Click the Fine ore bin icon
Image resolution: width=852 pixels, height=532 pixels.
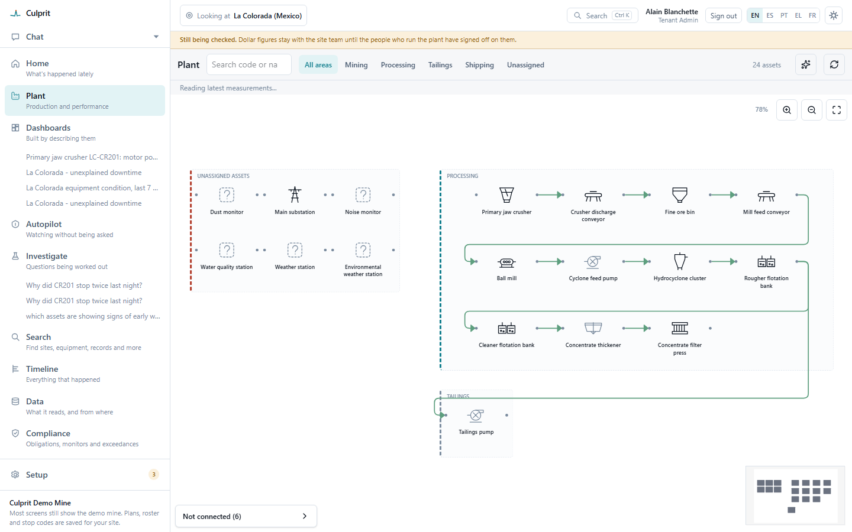[680, 195]
